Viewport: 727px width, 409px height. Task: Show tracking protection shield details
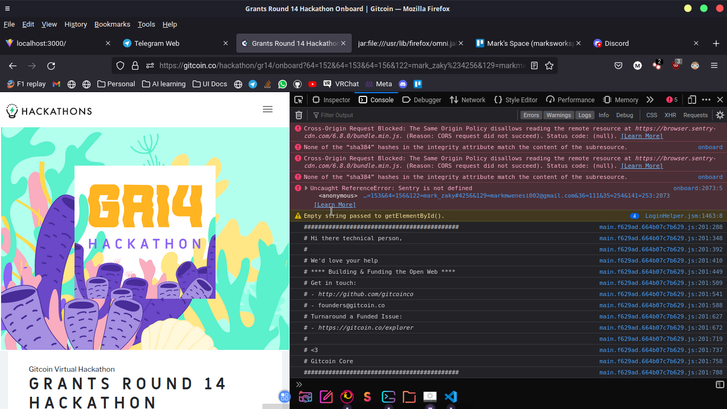pos(120,66)
